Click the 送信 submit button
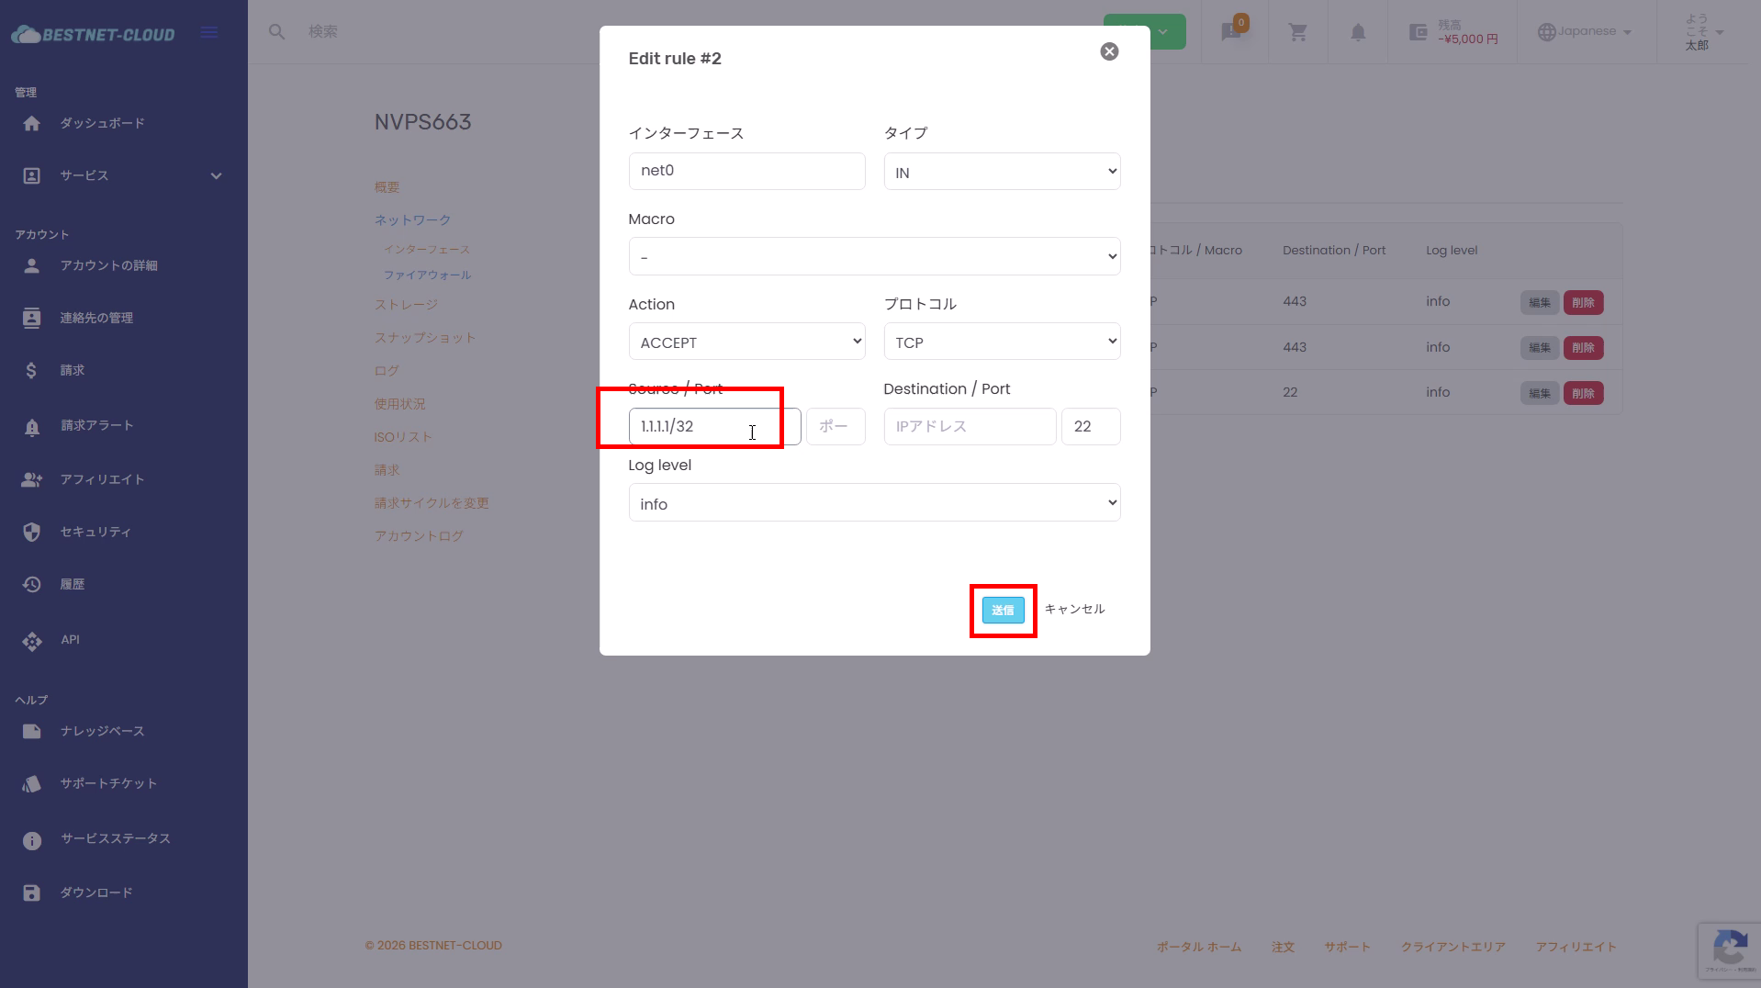 pyautogui.click(x=1003, y=611)
